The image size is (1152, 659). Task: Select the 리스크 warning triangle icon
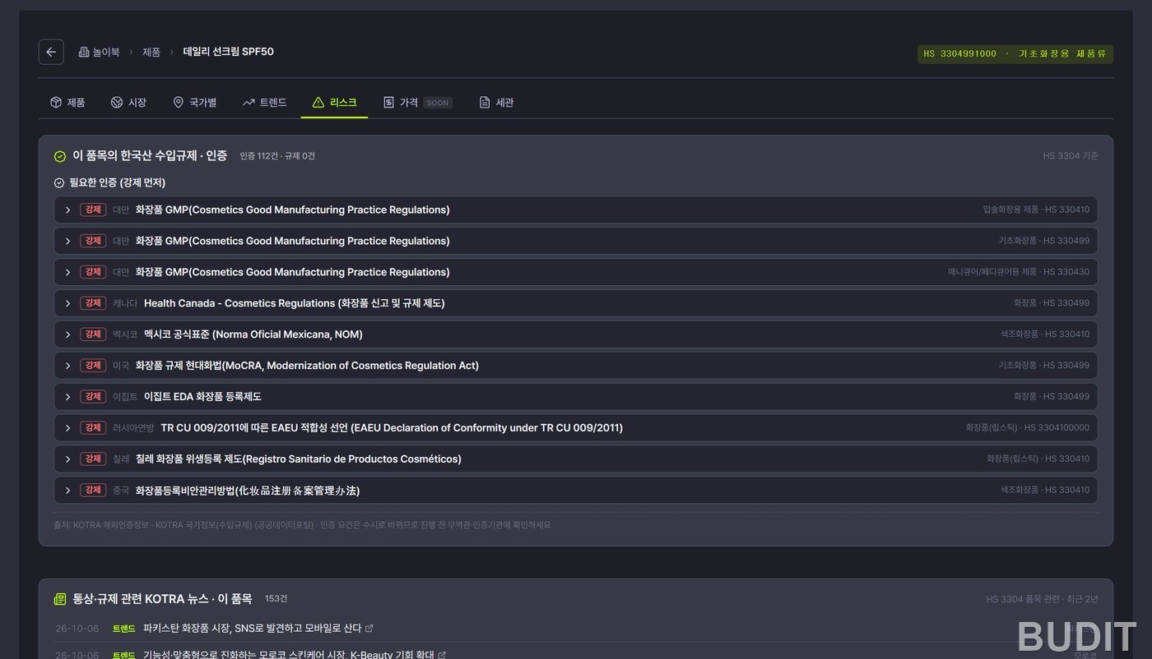click(318, 103)
